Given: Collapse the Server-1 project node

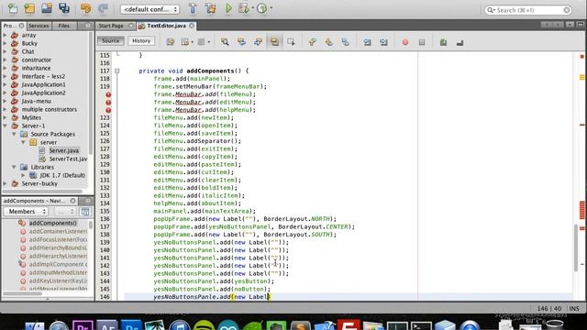Looking at the screenshot, I should (6, 126).
